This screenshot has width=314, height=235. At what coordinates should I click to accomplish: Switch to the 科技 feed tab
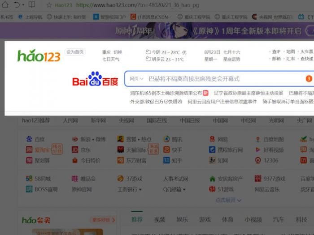point(301,220)
